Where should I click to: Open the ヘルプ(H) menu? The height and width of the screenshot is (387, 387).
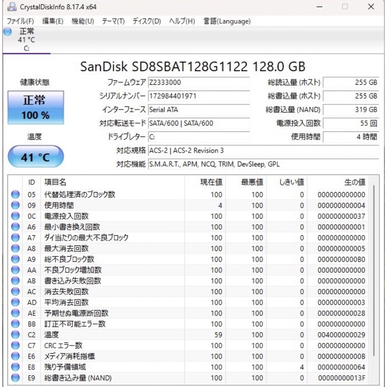(182, 21)
